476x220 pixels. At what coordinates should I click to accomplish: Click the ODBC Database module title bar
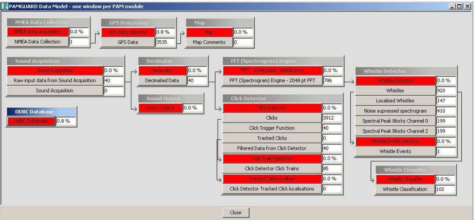pos(41,111)
